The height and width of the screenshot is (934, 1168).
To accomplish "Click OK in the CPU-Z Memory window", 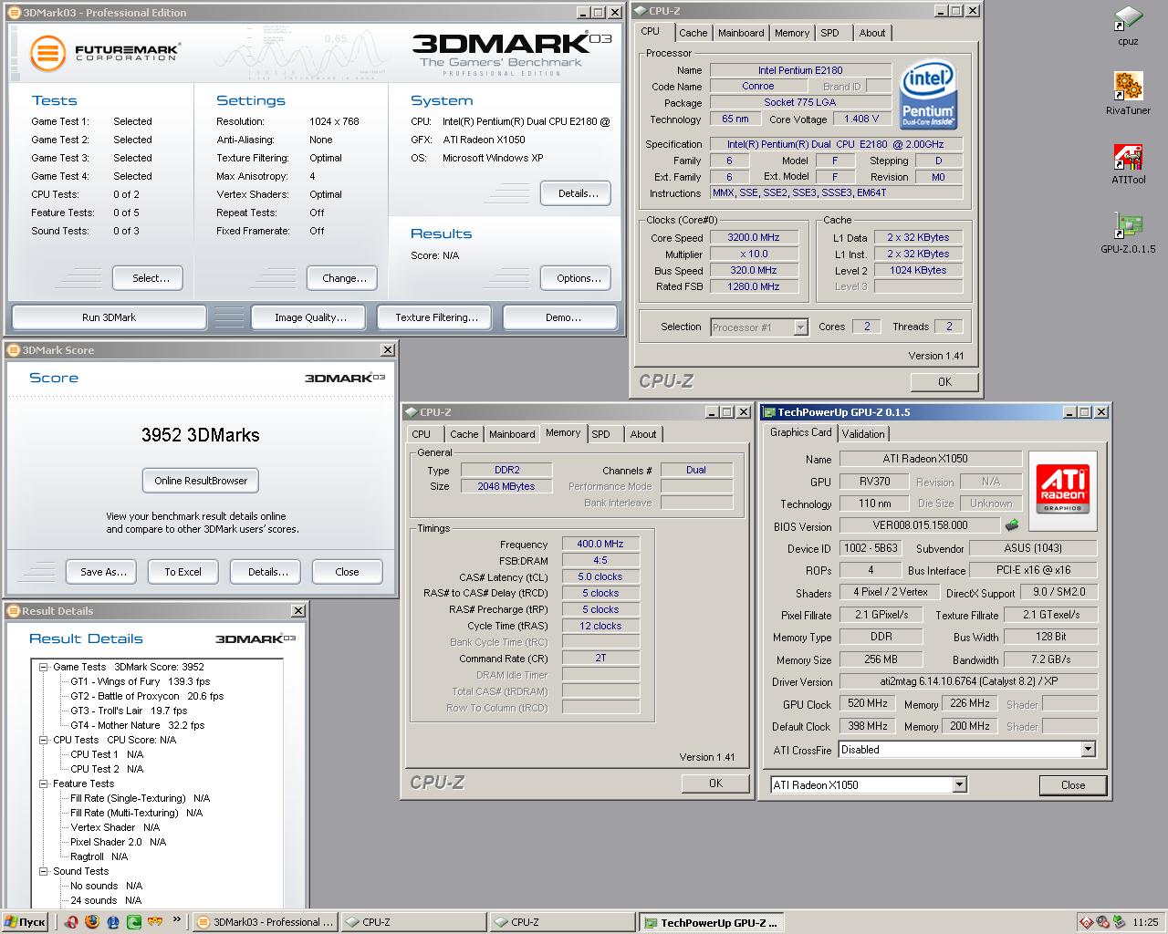I will point(715,784).
